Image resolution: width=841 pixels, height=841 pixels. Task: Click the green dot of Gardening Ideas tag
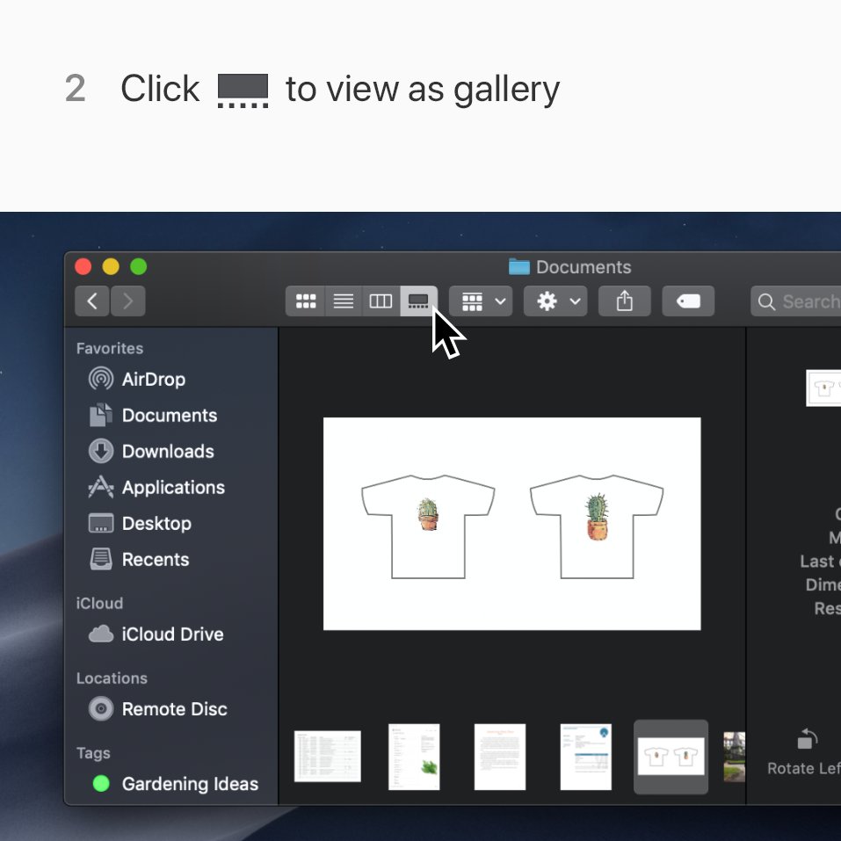point(101,784)
